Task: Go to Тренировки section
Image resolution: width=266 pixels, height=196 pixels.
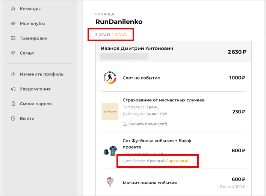Action: (33, 38)
